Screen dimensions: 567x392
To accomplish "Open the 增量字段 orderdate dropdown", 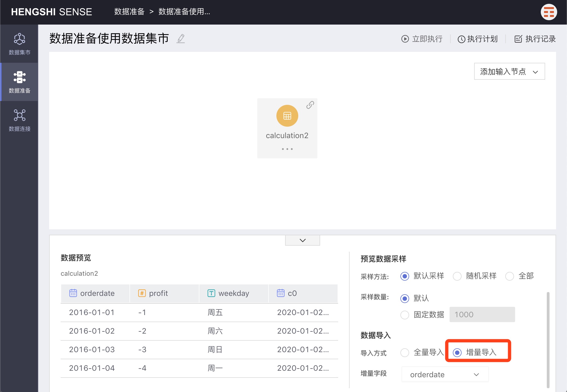I will coord(445,375).
